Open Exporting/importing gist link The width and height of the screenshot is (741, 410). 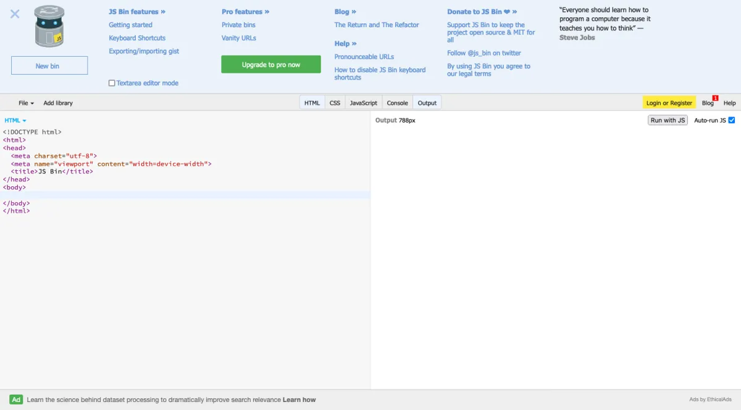point(144,51)
